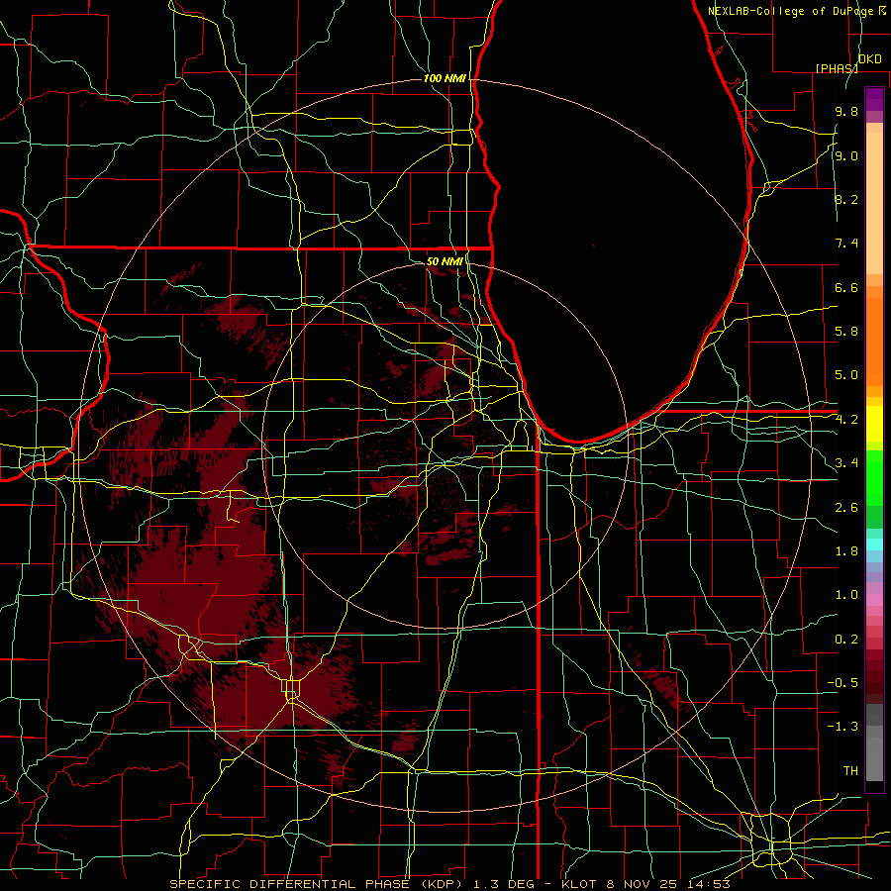891x891 pixels.
Task: Click the 6.6 value on the color scale
Action: coord(846,287)
